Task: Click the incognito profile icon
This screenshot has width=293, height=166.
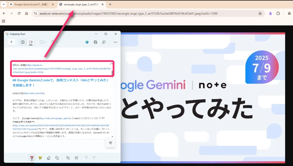Action: [289, 13]
